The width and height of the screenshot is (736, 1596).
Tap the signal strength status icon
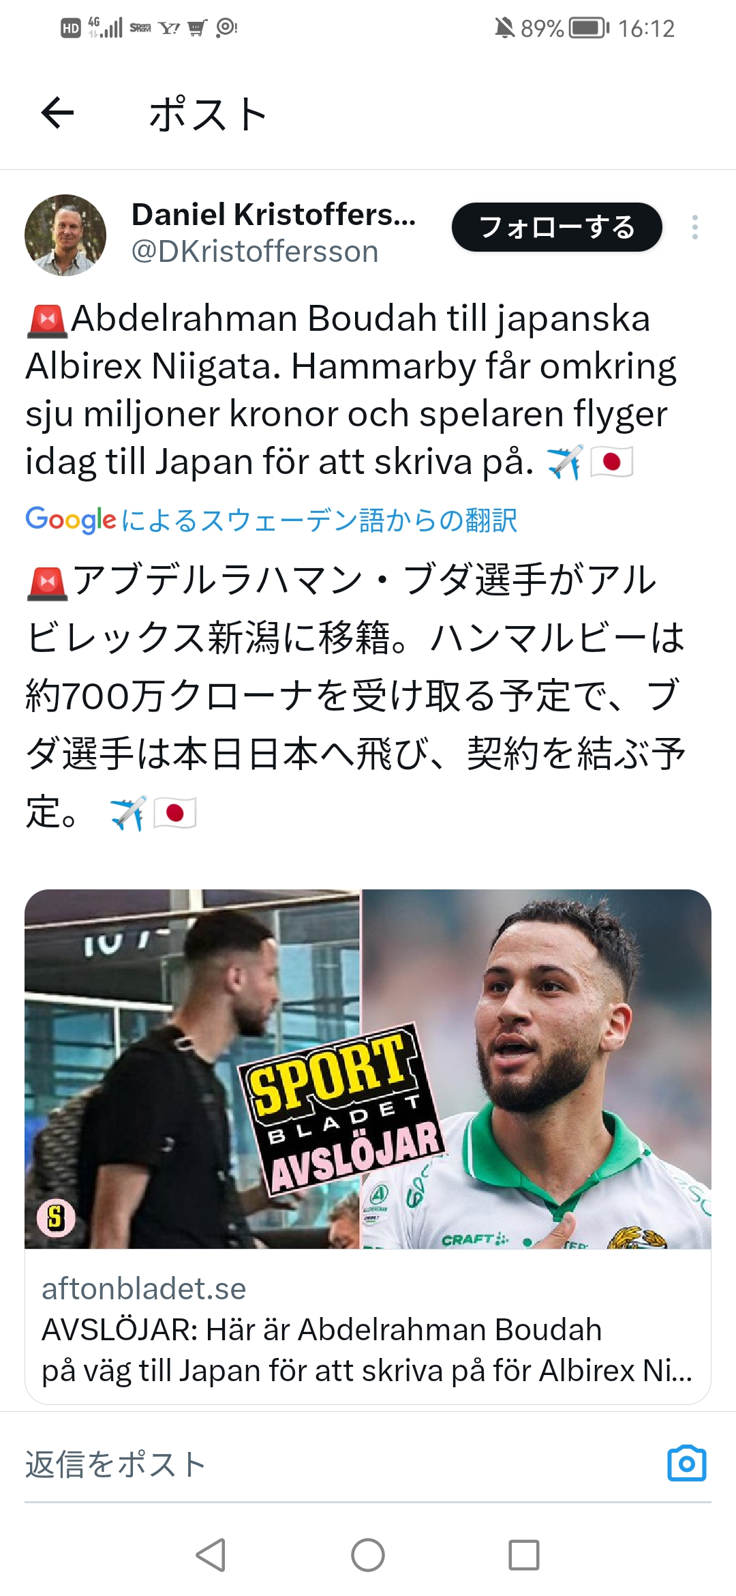point(106,27)
